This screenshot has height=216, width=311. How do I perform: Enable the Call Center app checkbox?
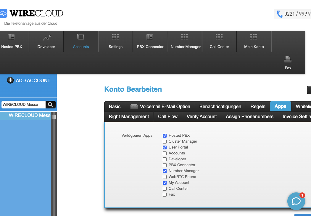point(165,189)
